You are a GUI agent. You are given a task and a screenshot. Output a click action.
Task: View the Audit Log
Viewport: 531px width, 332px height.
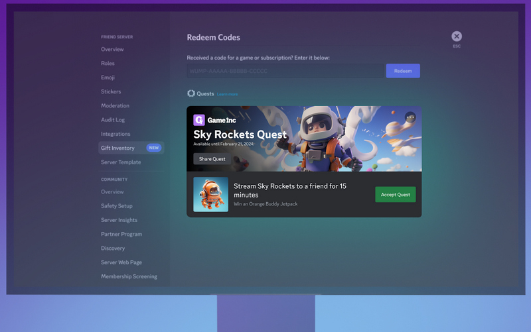(113, 120)
